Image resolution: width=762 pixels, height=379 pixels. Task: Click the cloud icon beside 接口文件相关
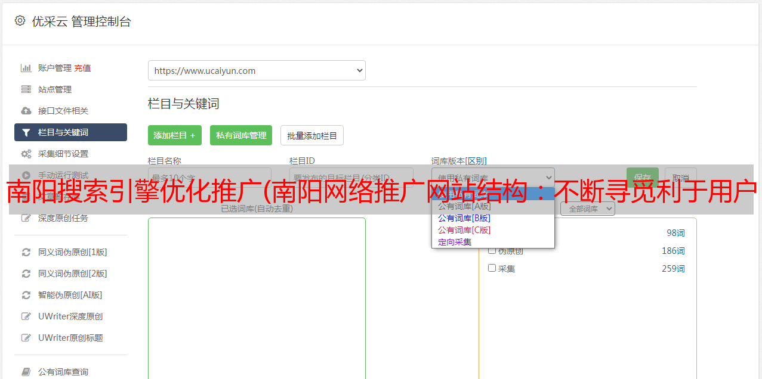tap(26, 111)
